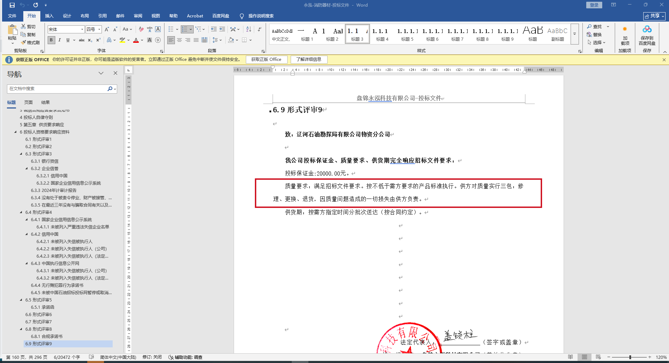The height and width of the screenshot is (363, 669).
Task: Apply distributed alignment to the paragraph
Action: click(204, 40)
